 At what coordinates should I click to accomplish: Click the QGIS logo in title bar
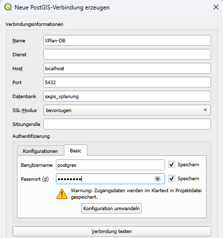click(8, 7)
